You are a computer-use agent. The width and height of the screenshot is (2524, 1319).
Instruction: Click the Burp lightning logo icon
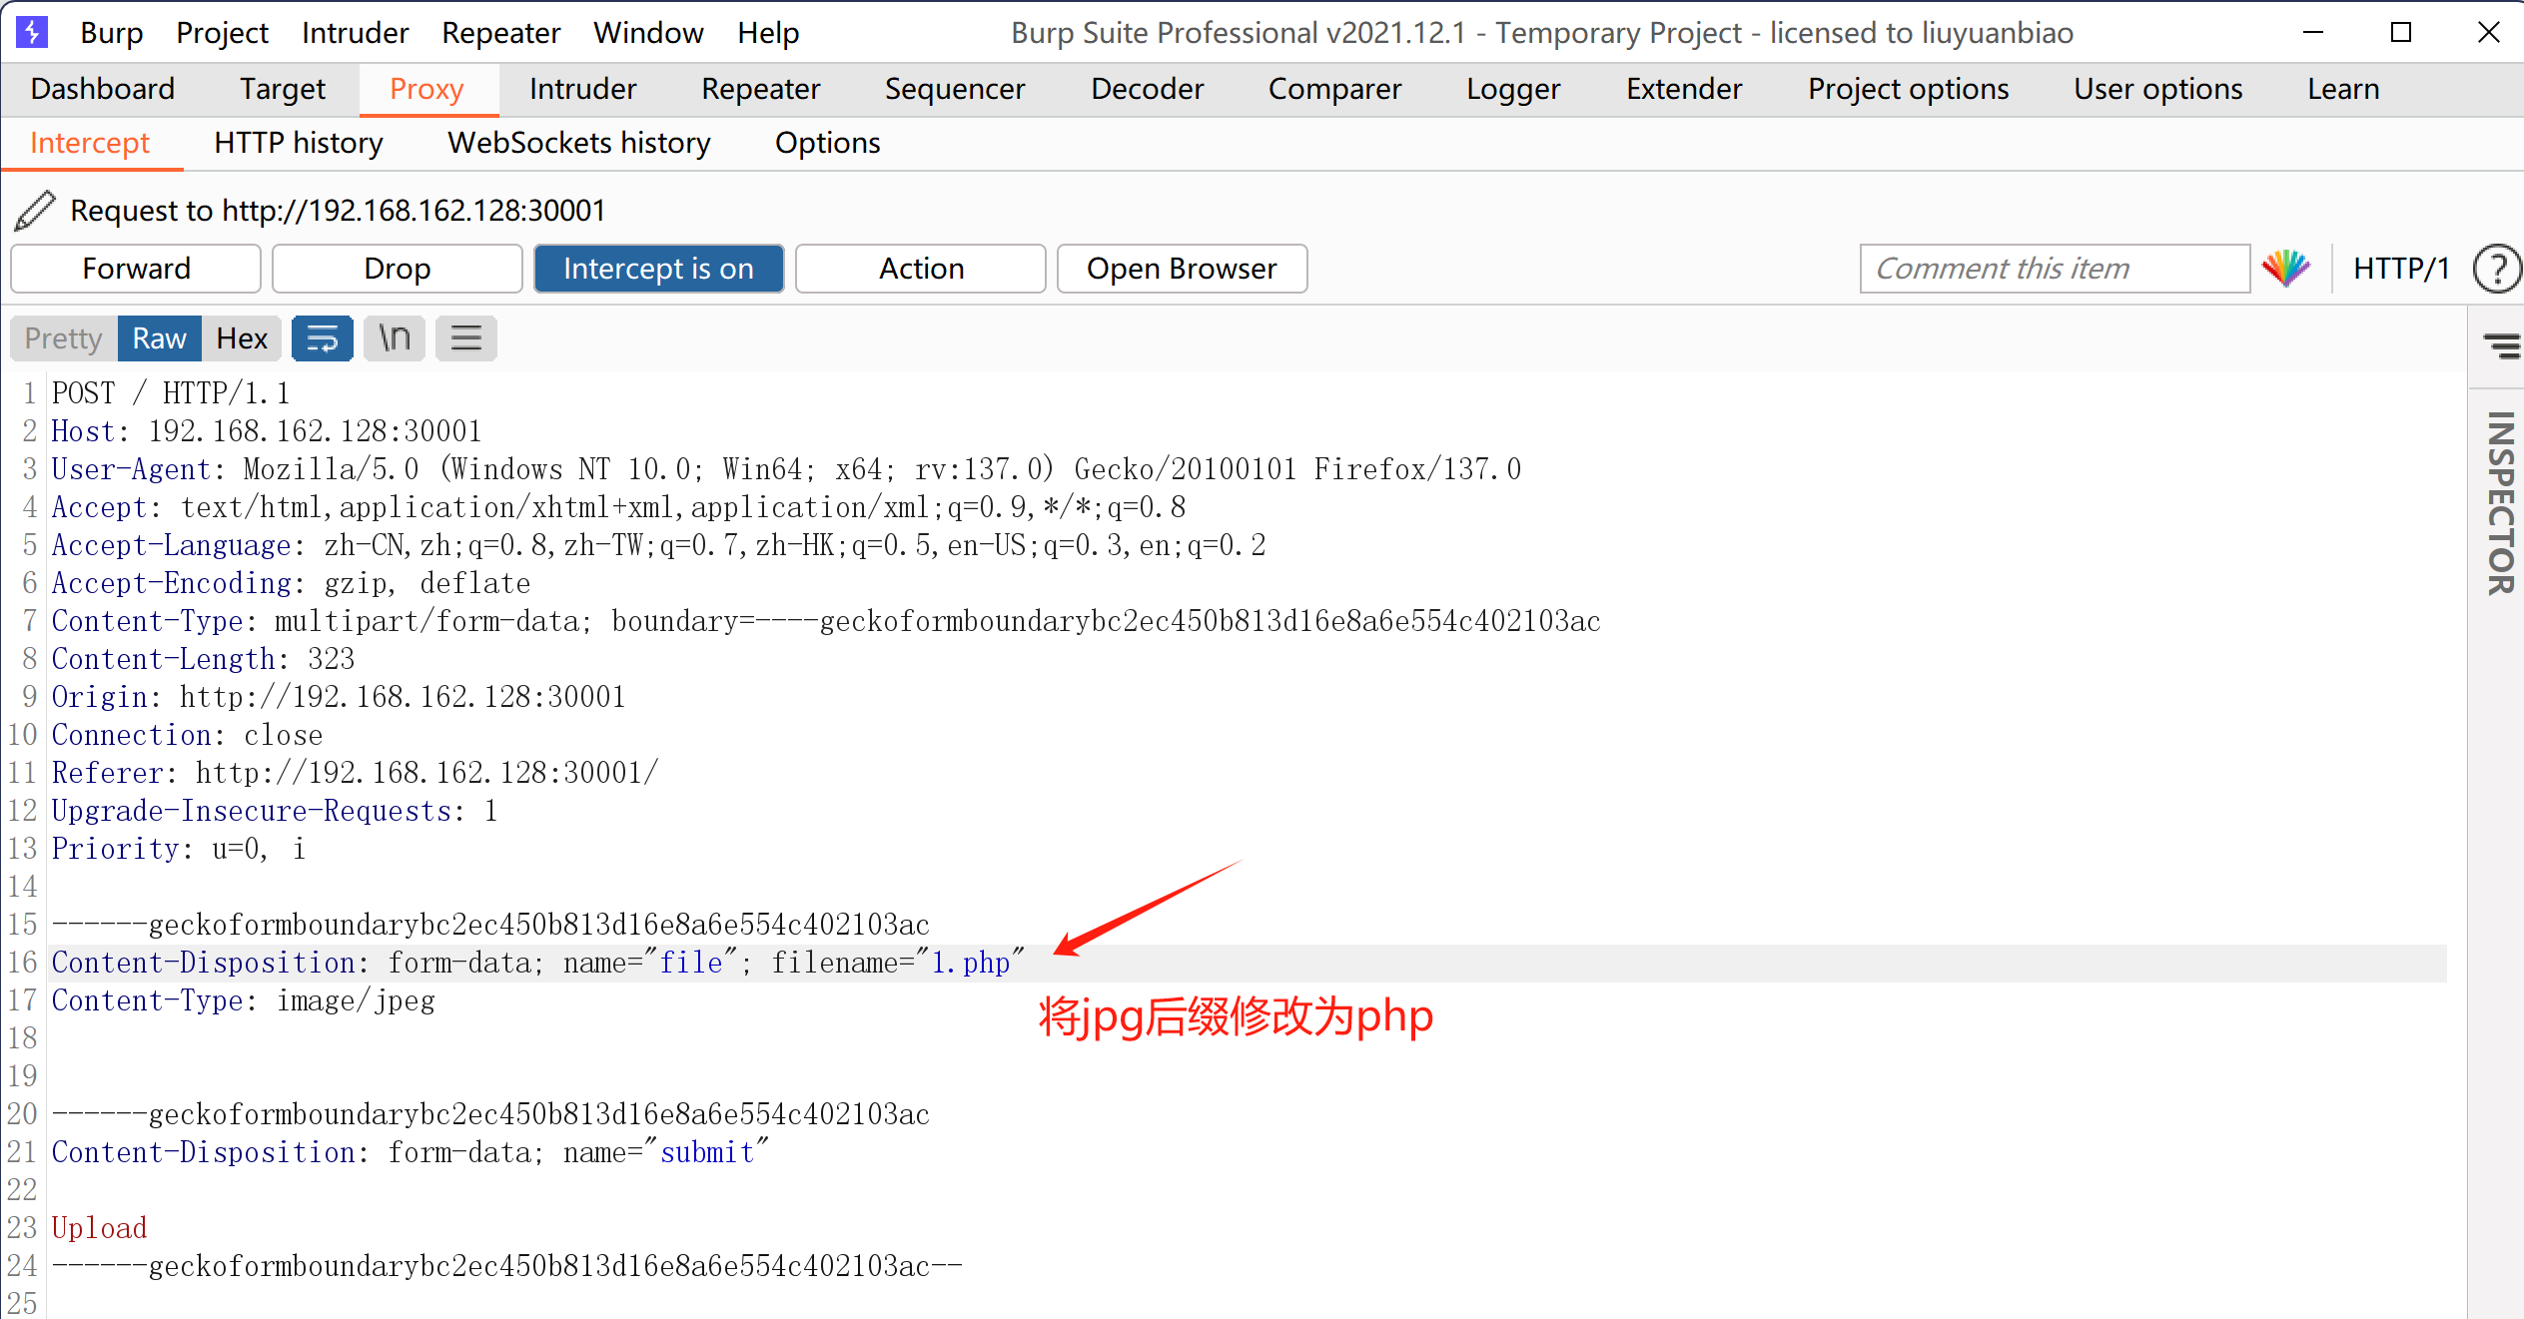tap(31, 32)
